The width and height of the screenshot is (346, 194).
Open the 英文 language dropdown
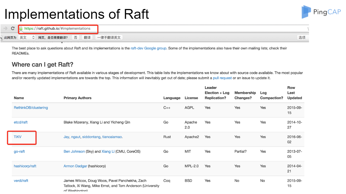coord(27,38)
